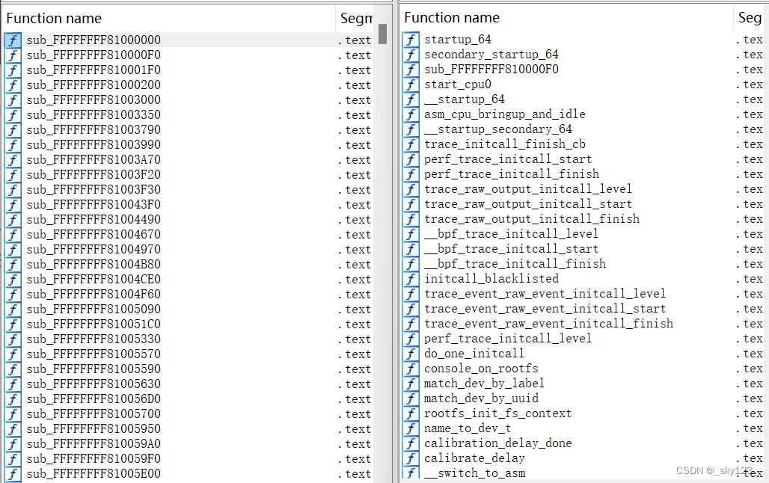Click the icon beside start_cpu0
This screenshot has height=483, width=769.
(411, 84)
